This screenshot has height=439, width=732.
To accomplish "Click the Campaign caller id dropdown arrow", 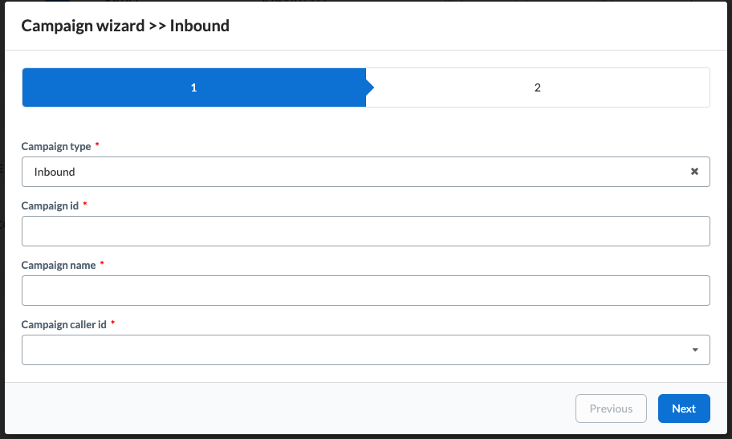I will click(694, 350).
